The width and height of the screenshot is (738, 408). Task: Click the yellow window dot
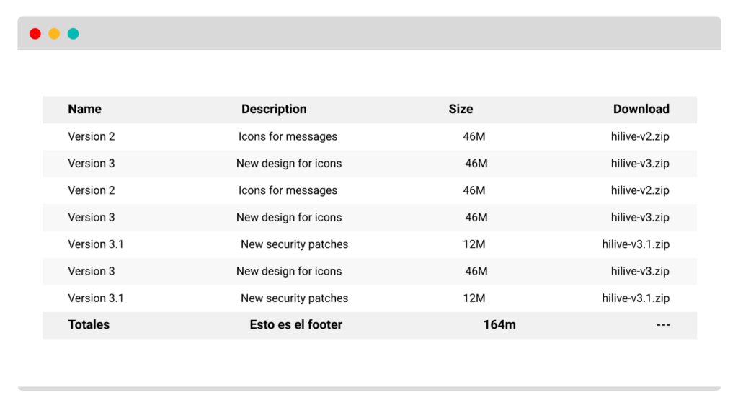[54, 34]
